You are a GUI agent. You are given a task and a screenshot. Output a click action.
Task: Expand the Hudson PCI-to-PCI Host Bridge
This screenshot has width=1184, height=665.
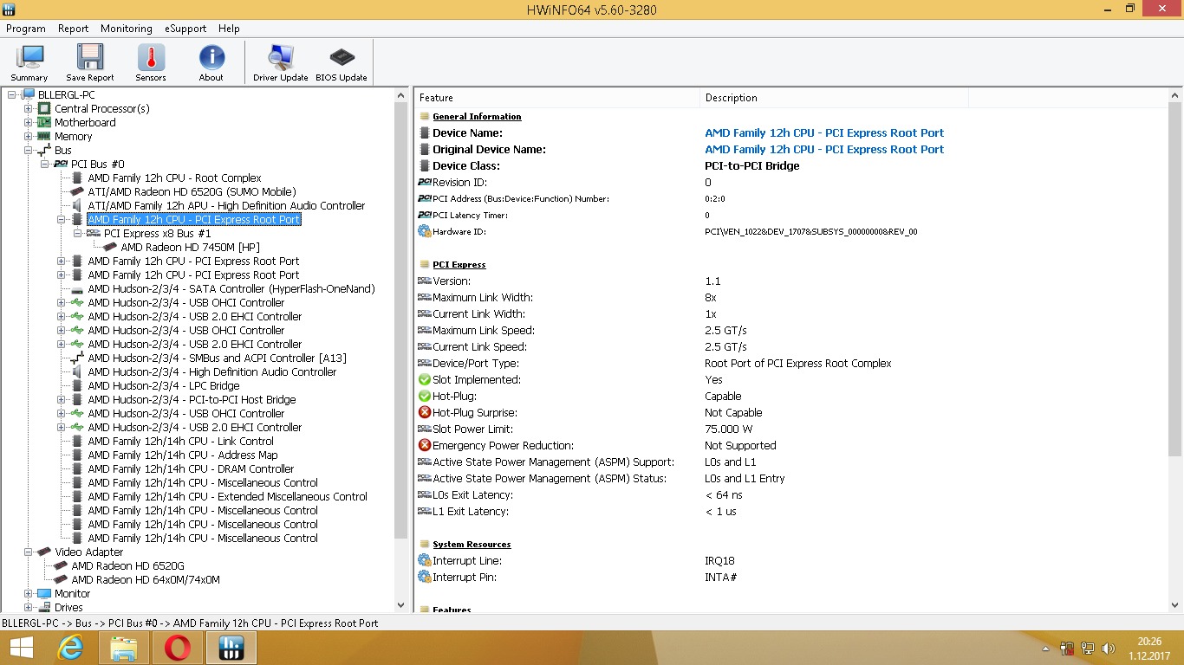coord(61,399)
